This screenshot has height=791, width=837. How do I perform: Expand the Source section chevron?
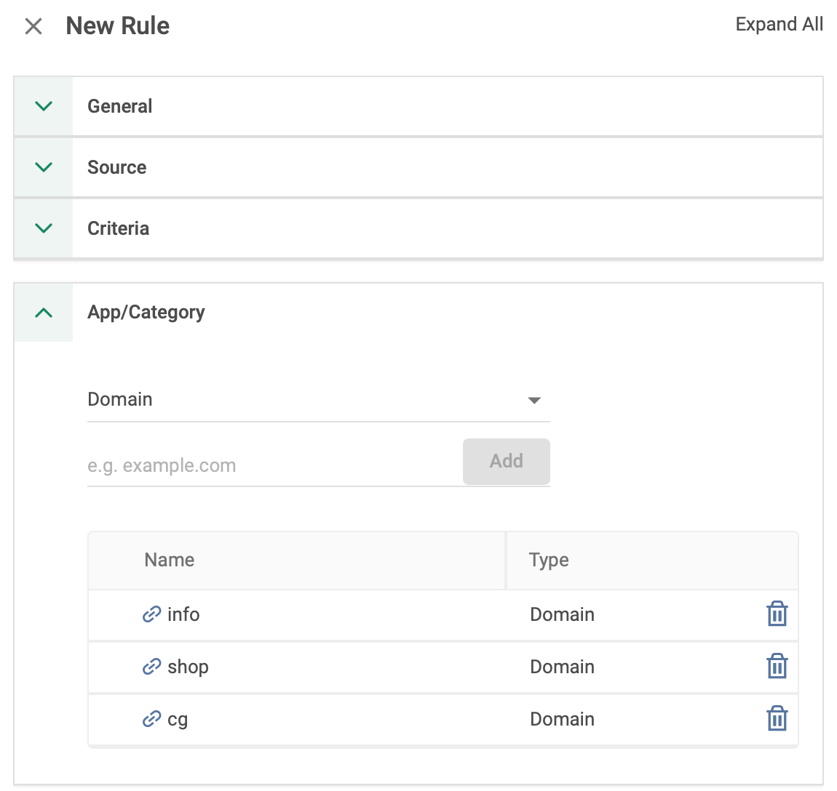(x=44, y=167)
